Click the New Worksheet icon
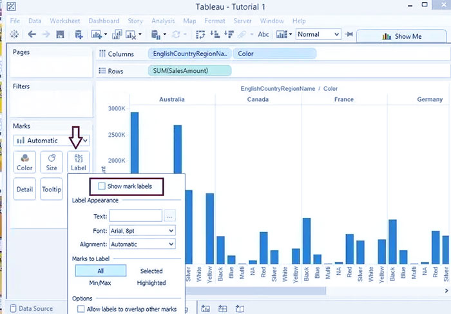This screenshot has width=451, height=314. pos(97,35)
